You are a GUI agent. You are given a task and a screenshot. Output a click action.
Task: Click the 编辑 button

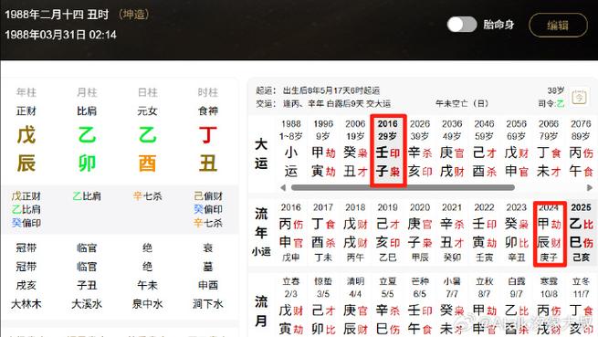coord(558,26)
